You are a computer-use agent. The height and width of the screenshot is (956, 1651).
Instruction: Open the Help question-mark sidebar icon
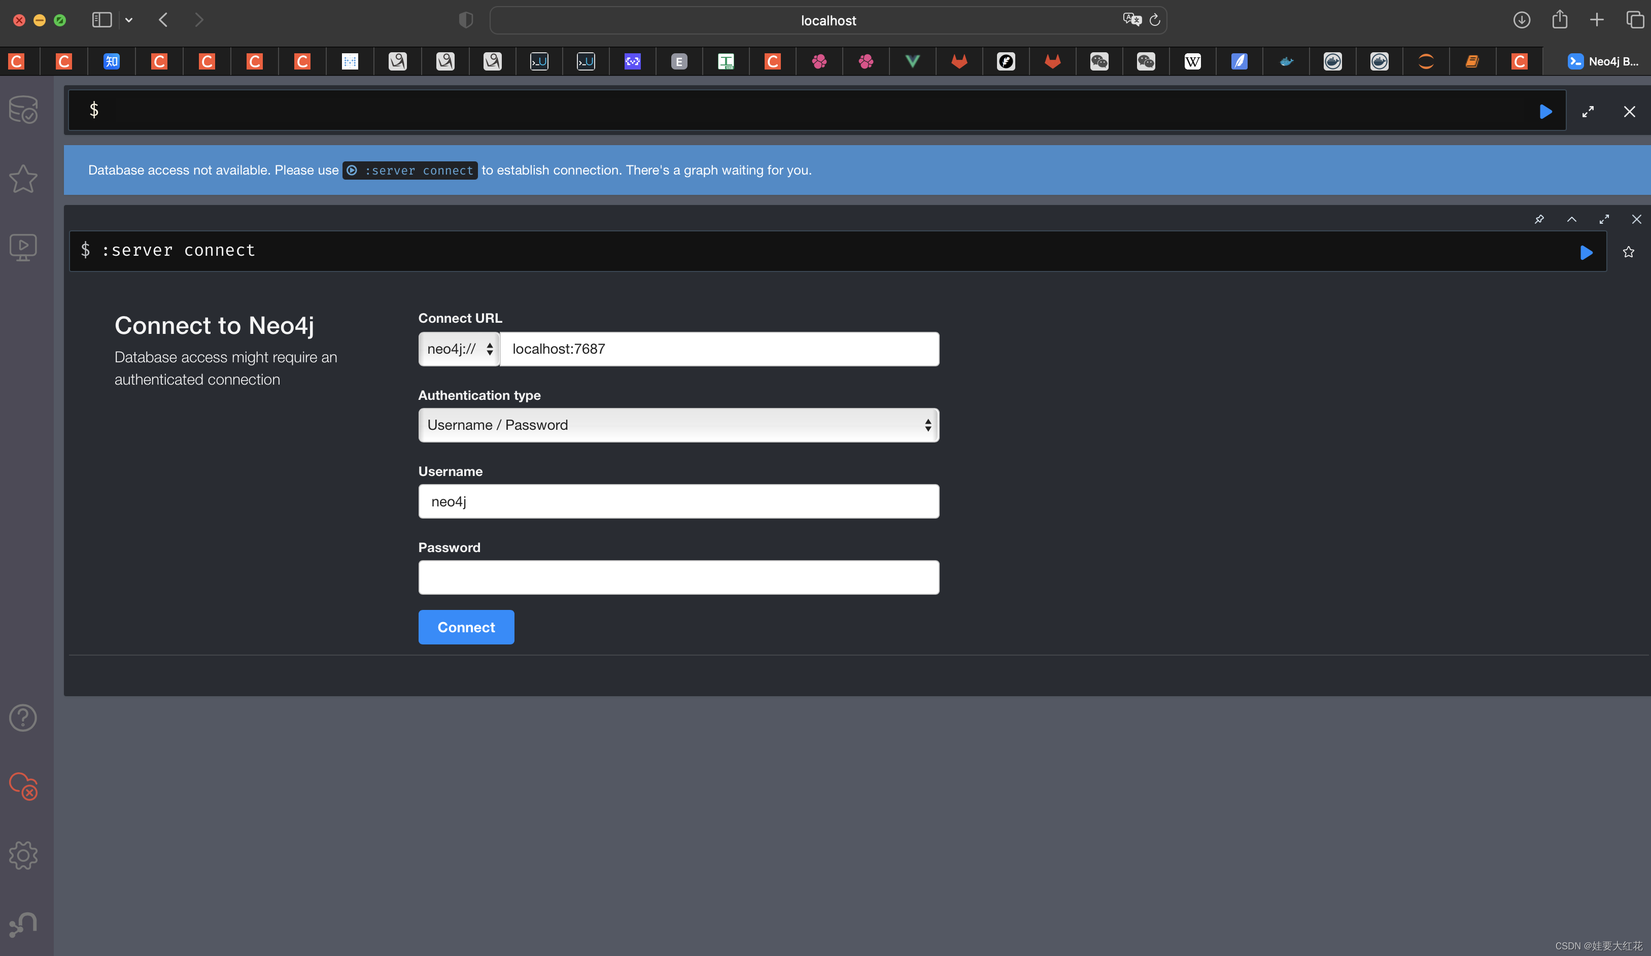click(23, 718)
